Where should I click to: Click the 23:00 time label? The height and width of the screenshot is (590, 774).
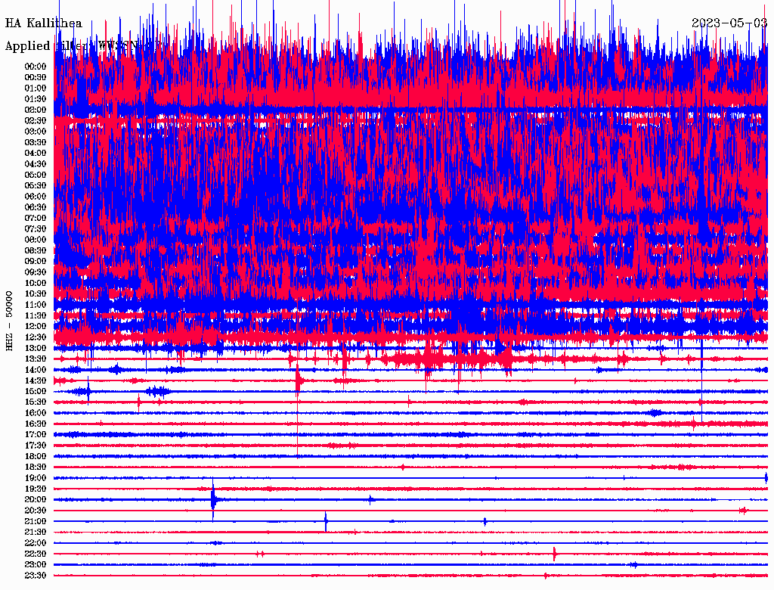click(36, 565)
